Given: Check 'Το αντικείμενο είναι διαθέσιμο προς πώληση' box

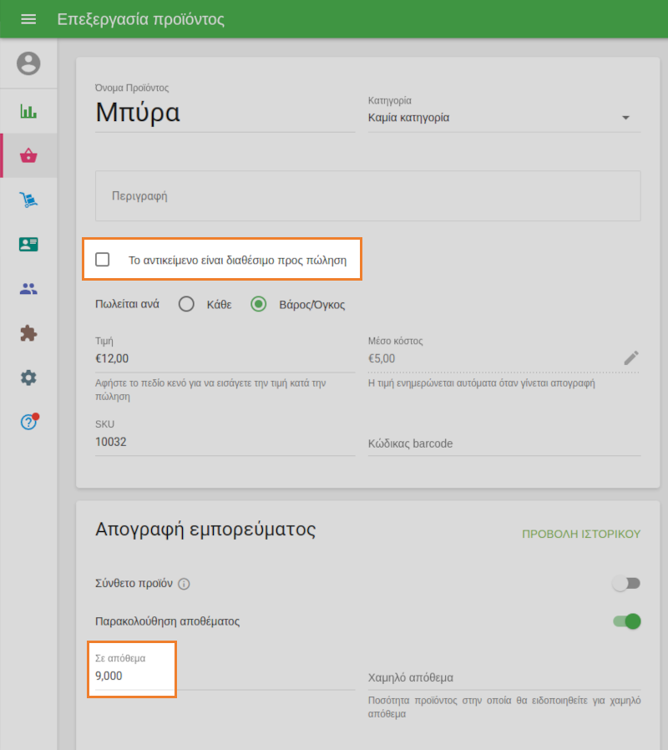Looking at the screenshot, I should pyautogui.click(x=103, y=260).
